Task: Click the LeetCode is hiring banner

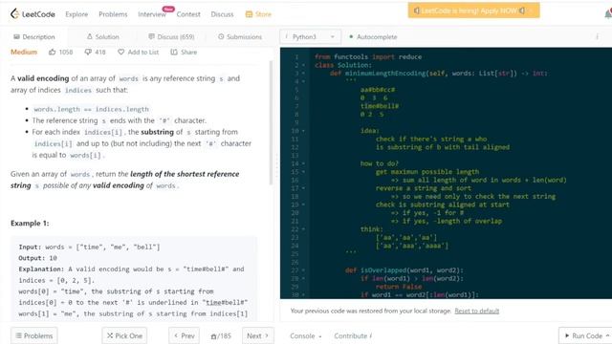Action: tap(474, 11)
